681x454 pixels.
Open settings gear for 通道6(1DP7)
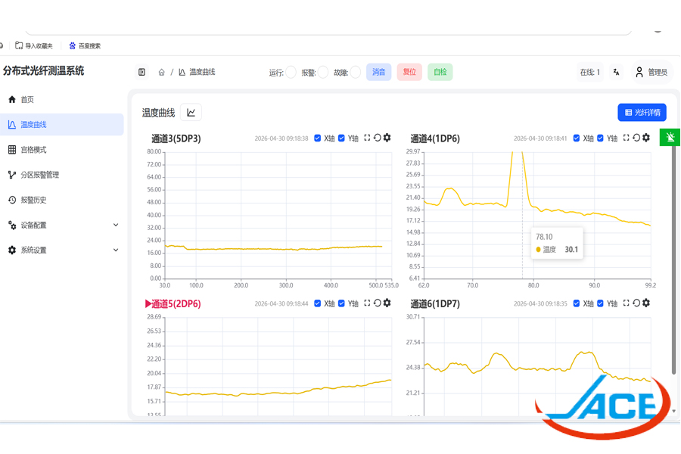click(x=646, y=303)
